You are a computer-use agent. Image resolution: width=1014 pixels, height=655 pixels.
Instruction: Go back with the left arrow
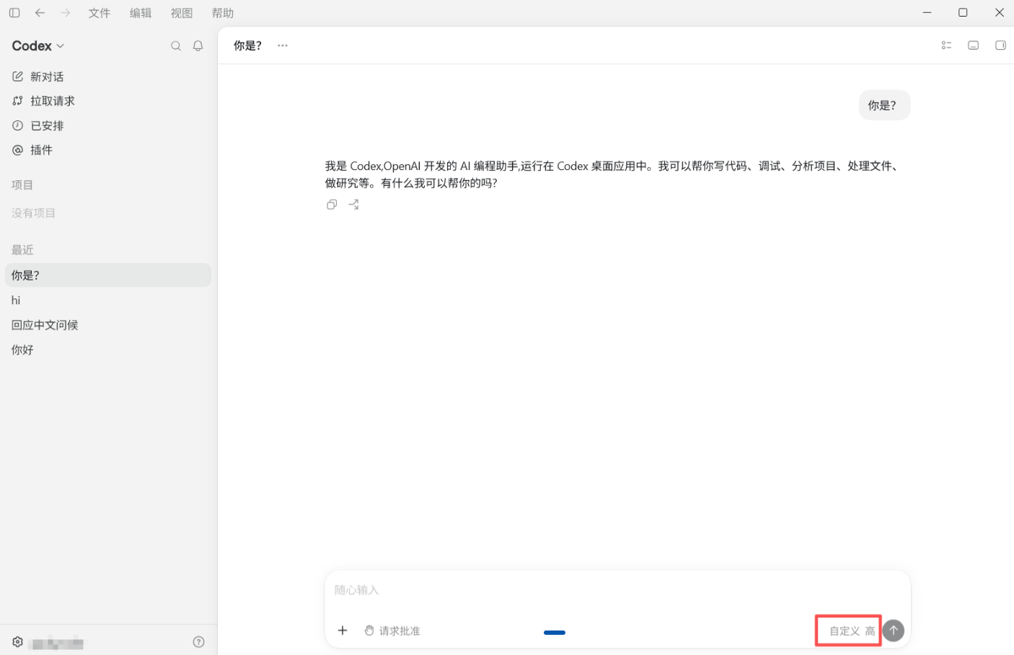click(x=40, y=13)
